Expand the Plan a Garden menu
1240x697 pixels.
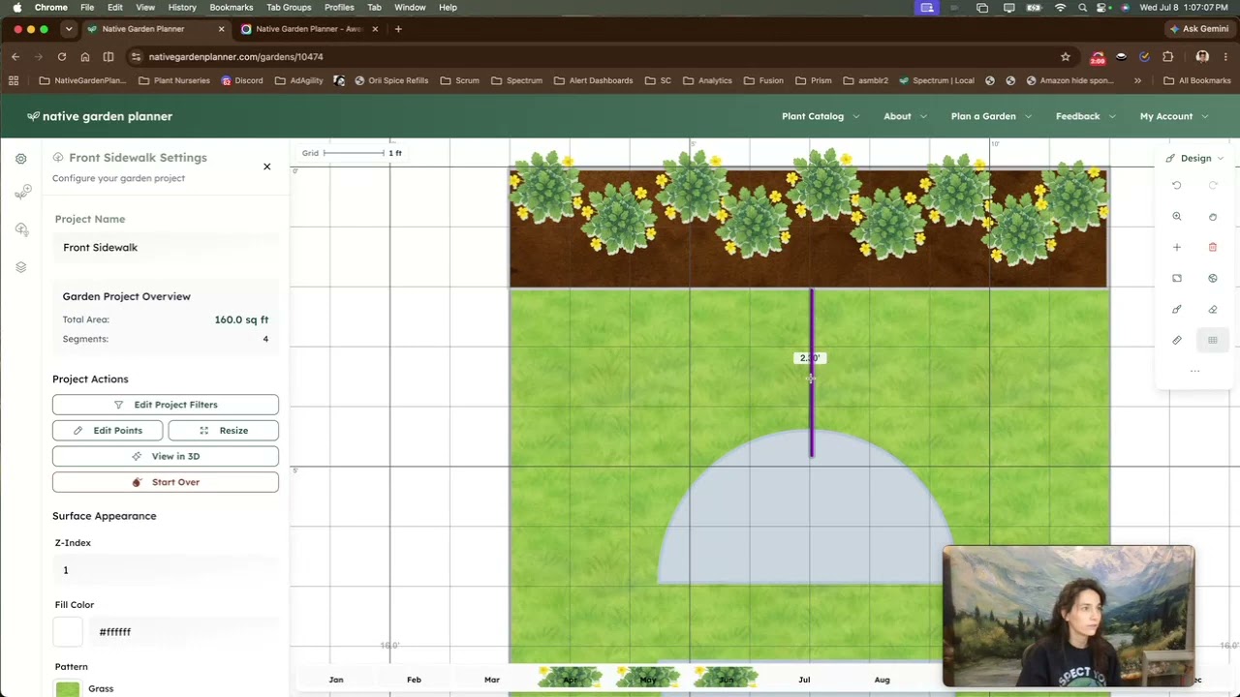991,116
